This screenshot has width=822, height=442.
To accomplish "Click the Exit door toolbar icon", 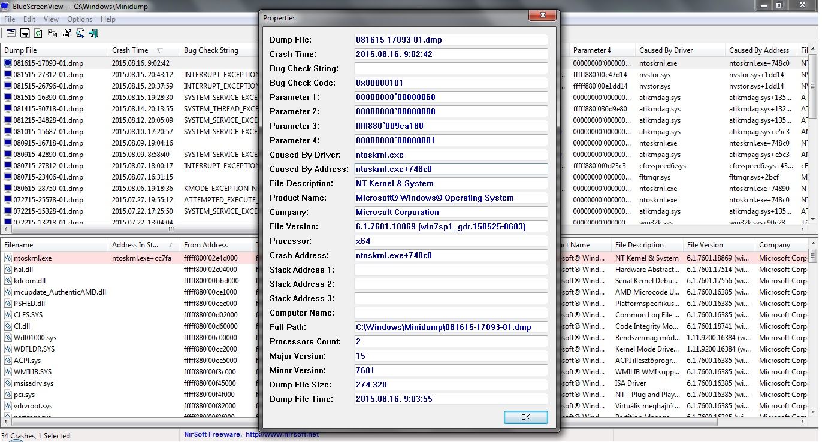I will 94,33.
